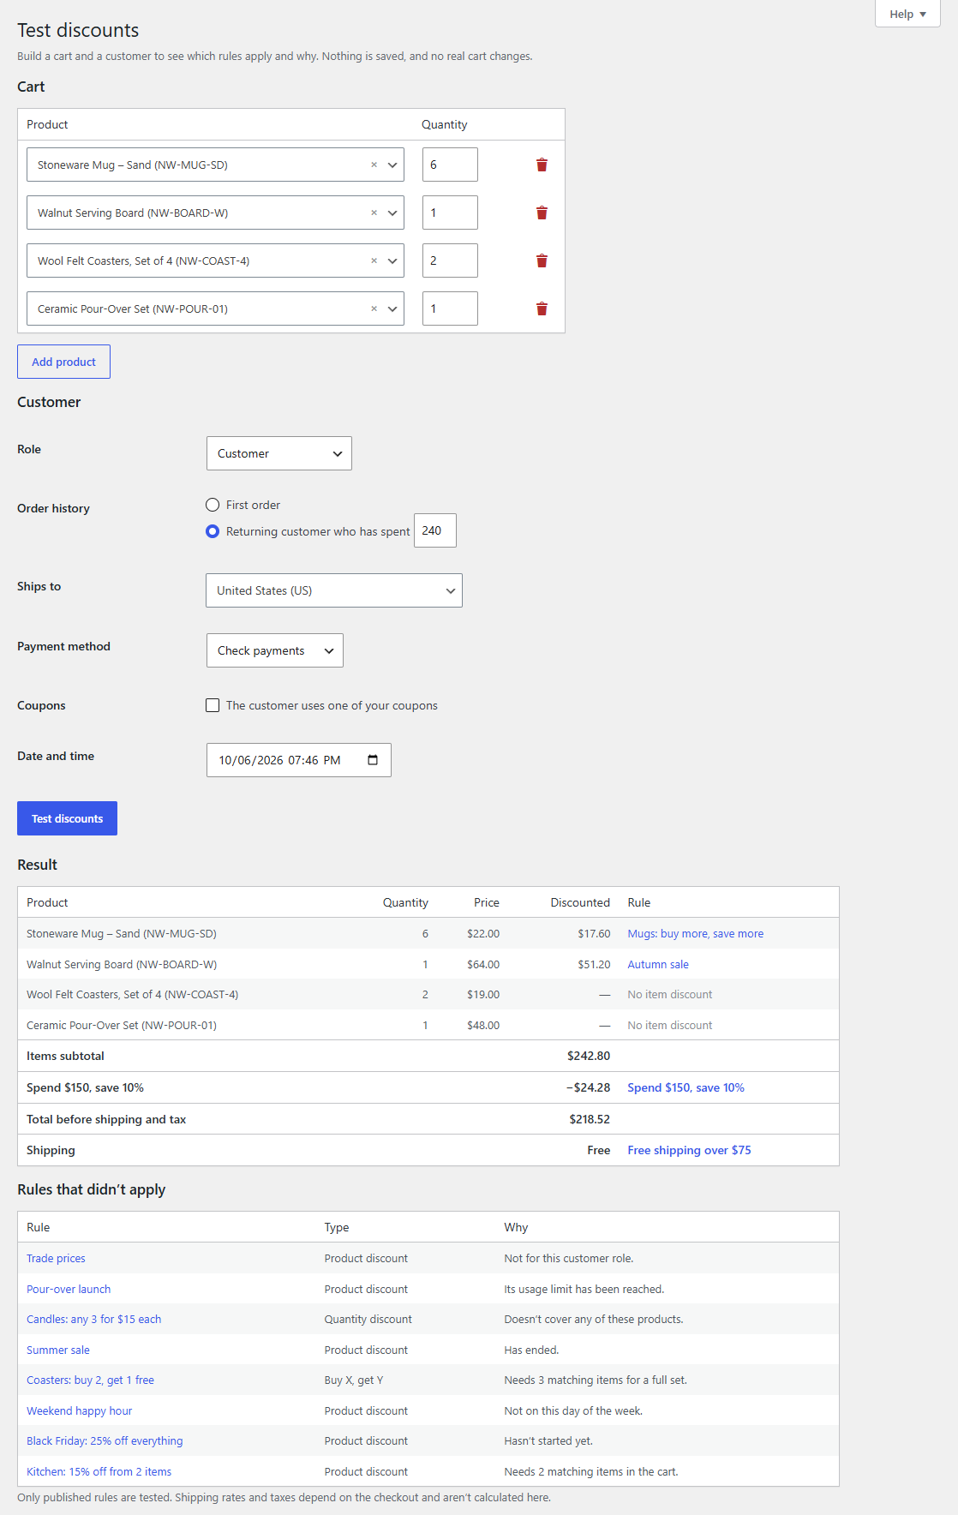Edit the Stoneware Mug quantity field
The image size is (958, 1515).
click(450, 165)
